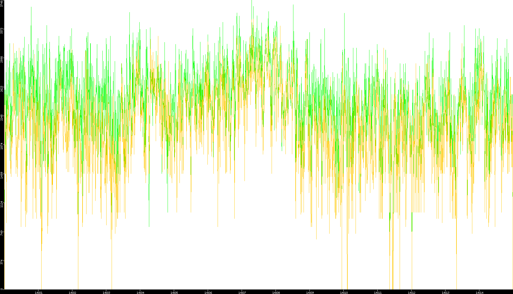513x294 pixels.
Task: Pick the 14:07 tick label
Action: point(242,293)
